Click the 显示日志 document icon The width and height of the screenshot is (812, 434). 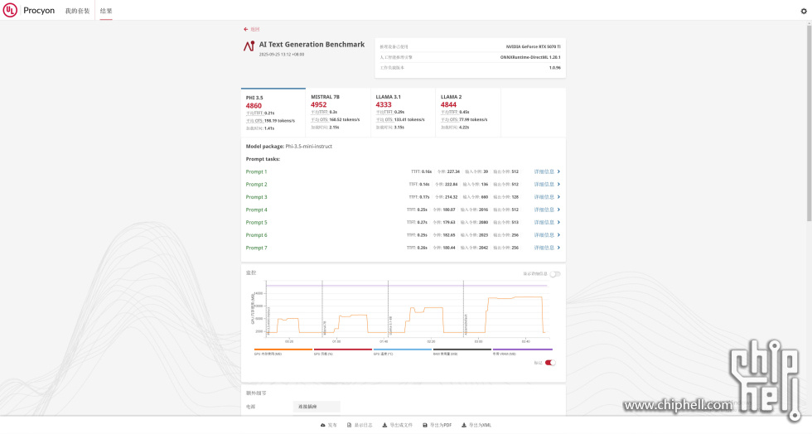(x=349, y=425)
